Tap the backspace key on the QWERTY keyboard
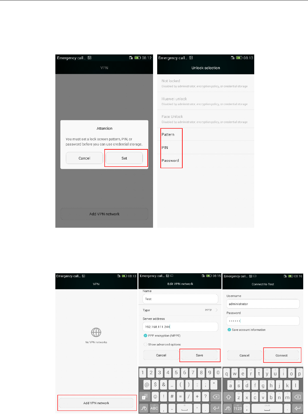308x414 pixels. pos(297,397)
